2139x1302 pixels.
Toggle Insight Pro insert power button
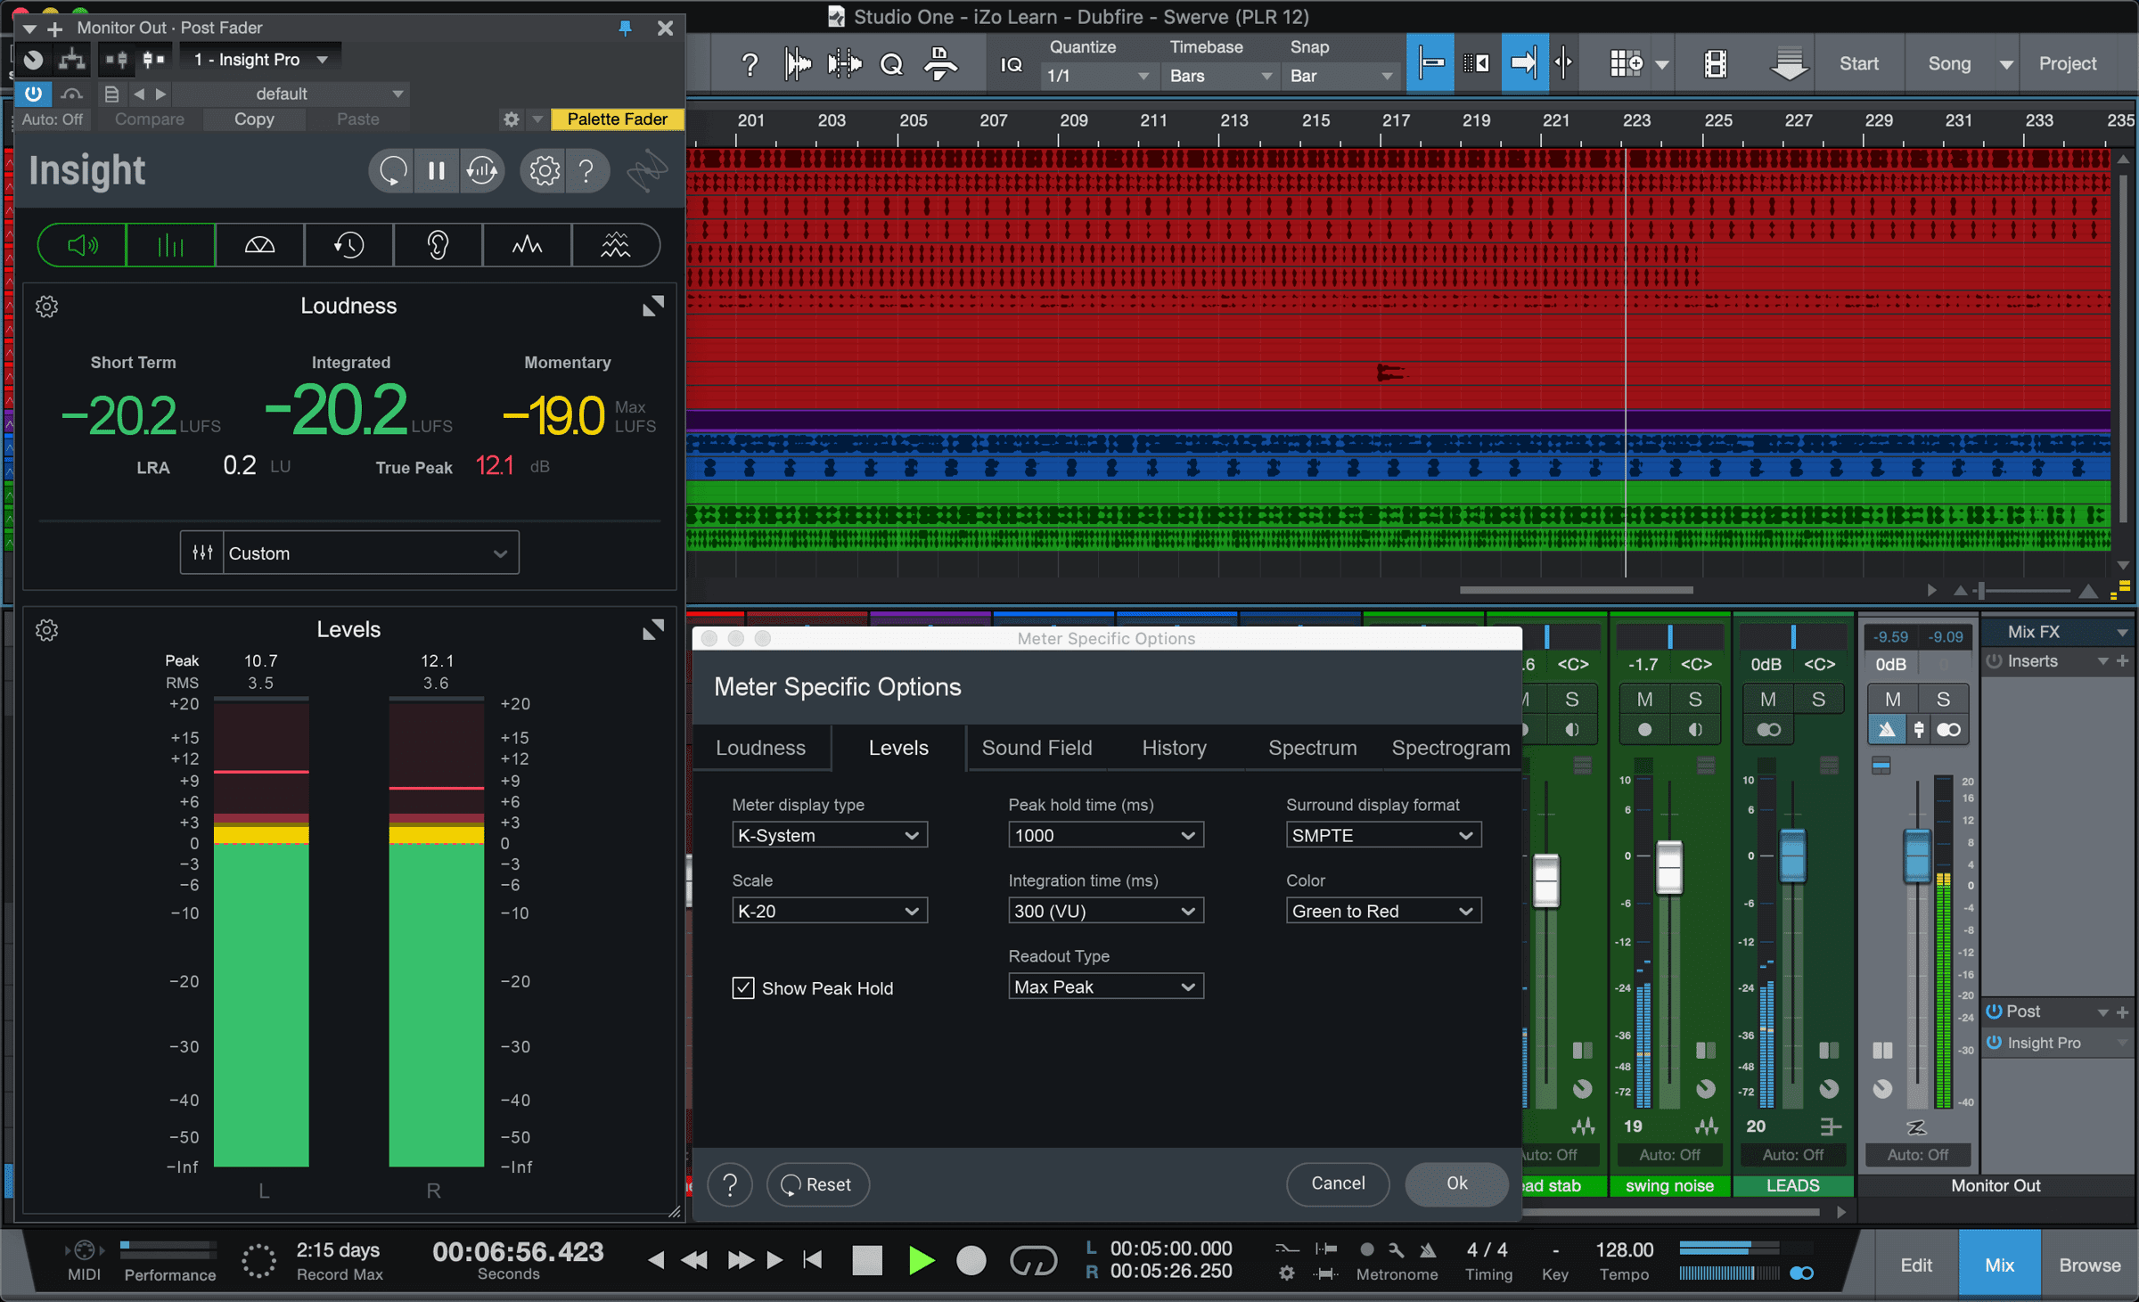(x=1995, y=1043)
